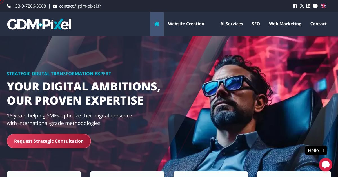Open the red chat bubble widget

326,165
